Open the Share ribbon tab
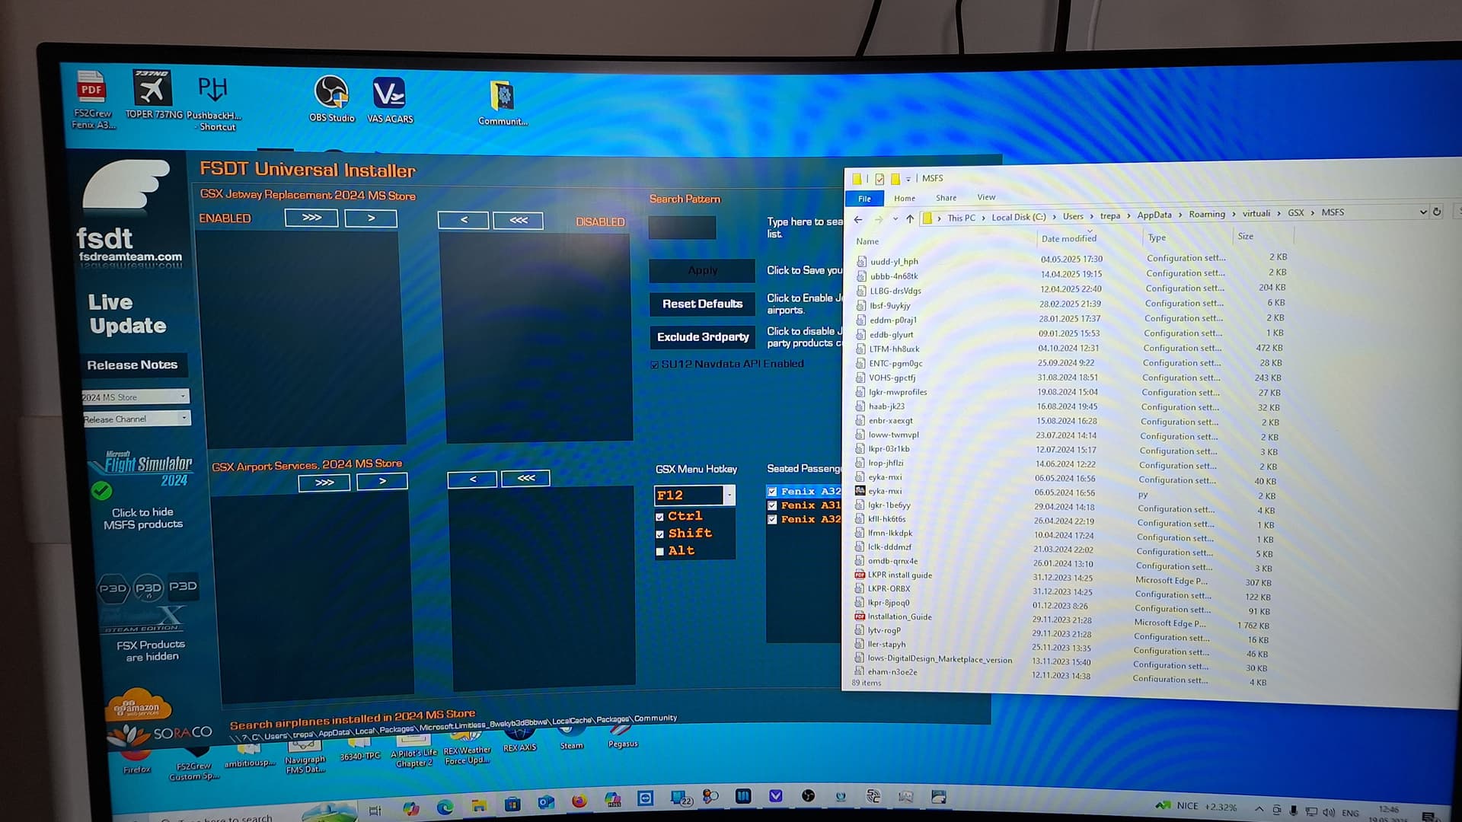The image size is (1462, 822). pyautogui.click(x=946, y=197)
